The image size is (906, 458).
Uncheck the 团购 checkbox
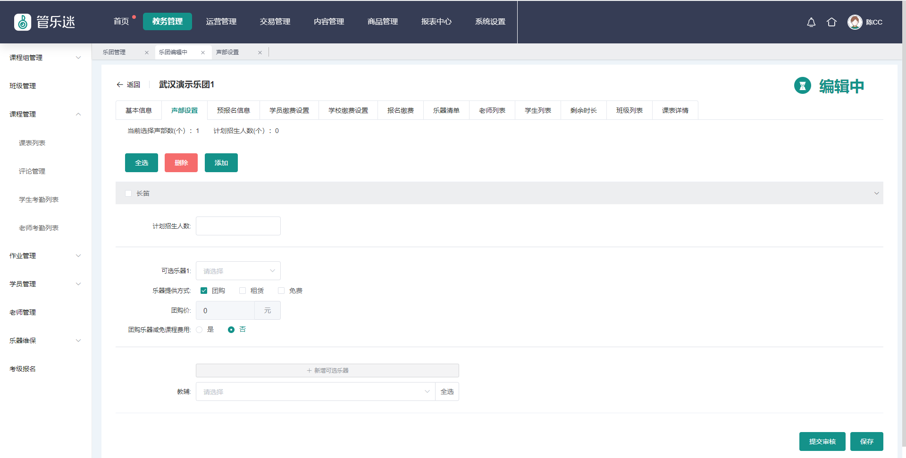204,291
